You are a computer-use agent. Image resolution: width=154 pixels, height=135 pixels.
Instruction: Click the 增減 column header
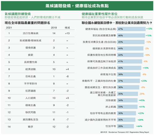coord(67,28)
